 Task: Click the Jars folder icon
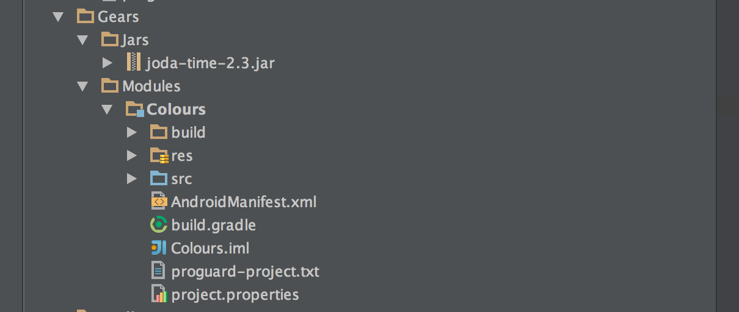(110, 40)
